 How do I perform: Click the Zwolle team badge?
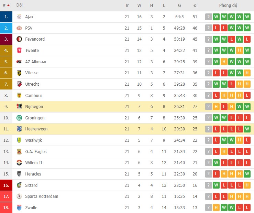point(19,208)
